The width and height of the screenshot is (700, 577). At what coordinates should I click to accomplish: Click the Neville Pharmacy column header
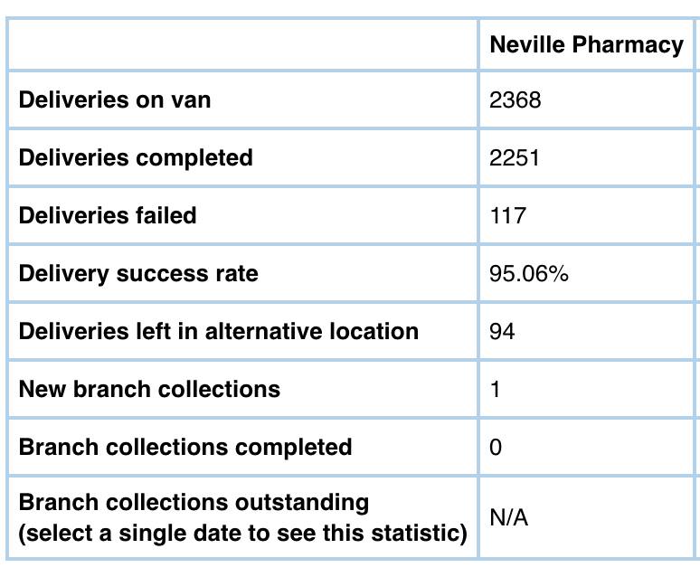pos(586,45)
